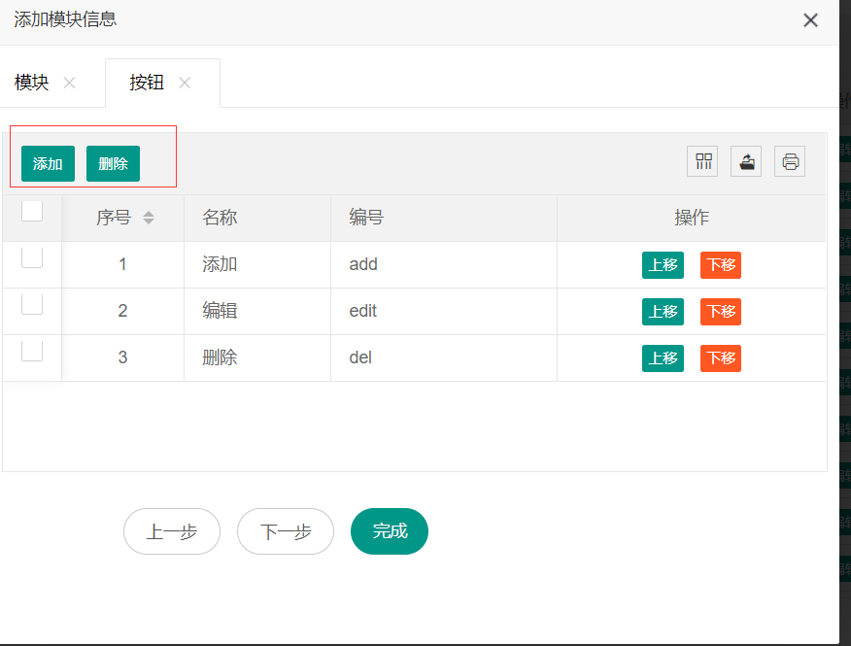Close the 添加模块信息 dialog
851x646 pixels.
810,20
